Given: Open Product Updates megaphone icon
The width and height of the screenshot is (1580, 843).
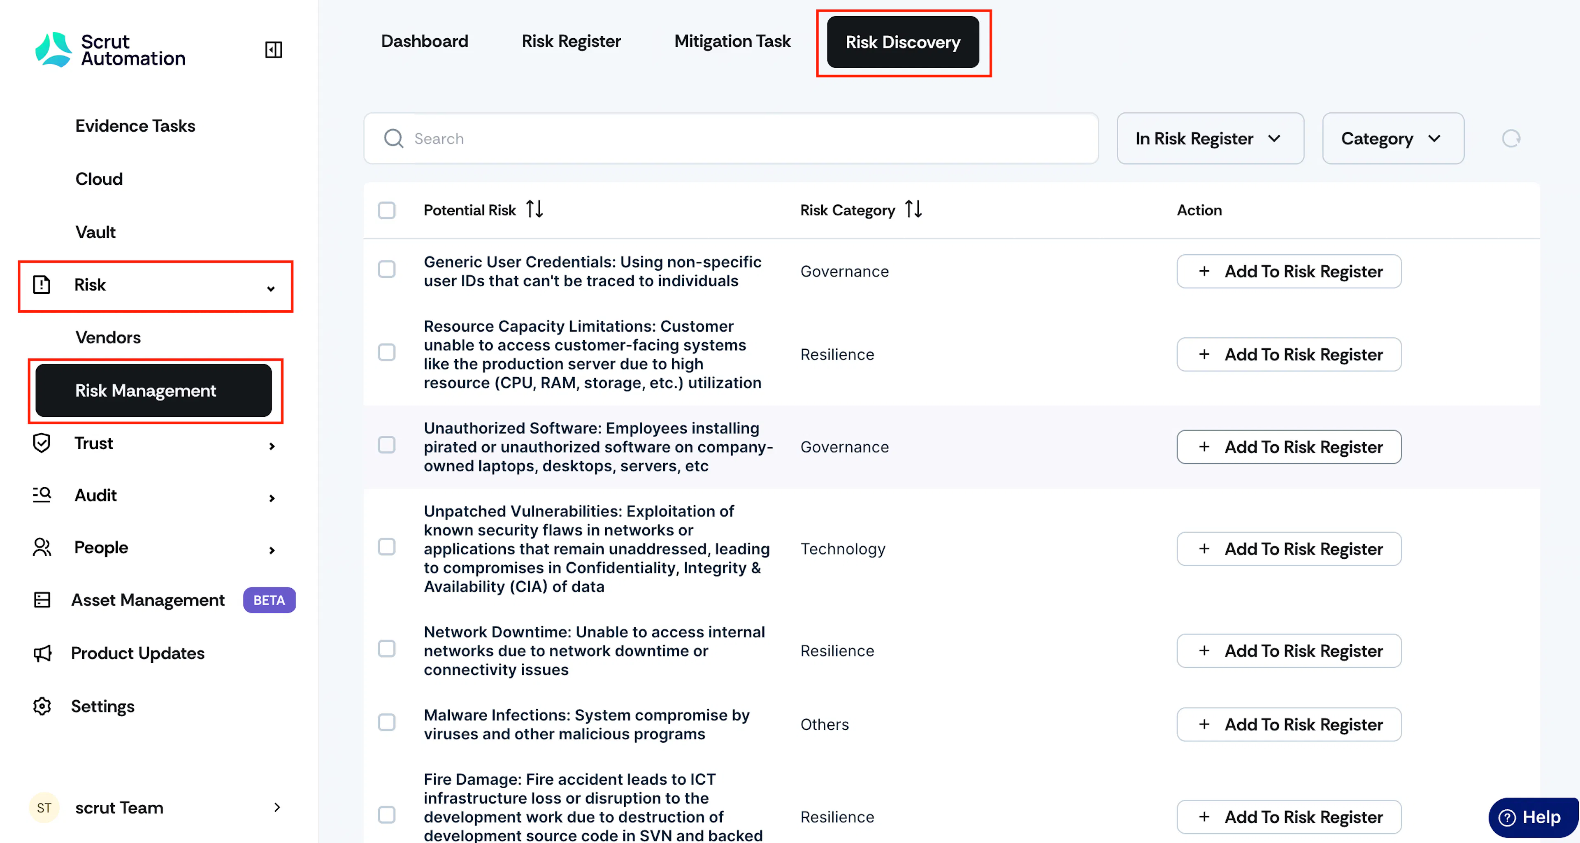Looking at the screenshot, I should [42, 653].
